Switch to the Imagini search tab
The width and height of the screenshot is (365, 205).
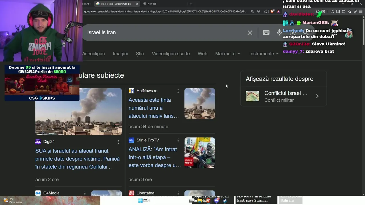[120, 54]
